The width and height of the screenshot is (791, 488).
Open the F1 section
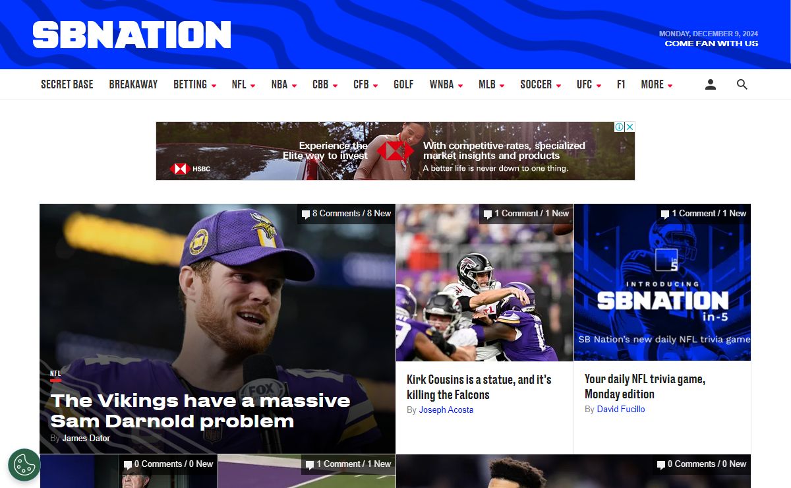(x=621, y=84)
